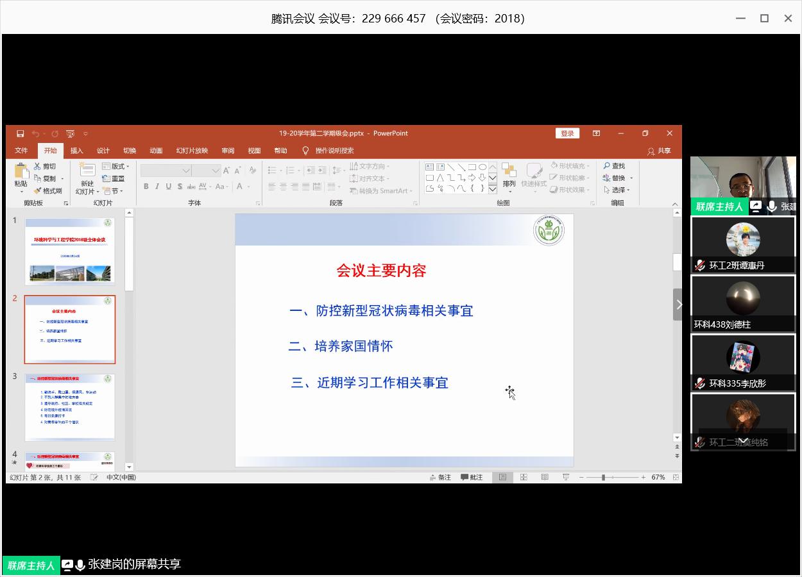Click the Share (共享) button
Image resolution: width=802 pixels, height=577 pixels.
[659, 151]
